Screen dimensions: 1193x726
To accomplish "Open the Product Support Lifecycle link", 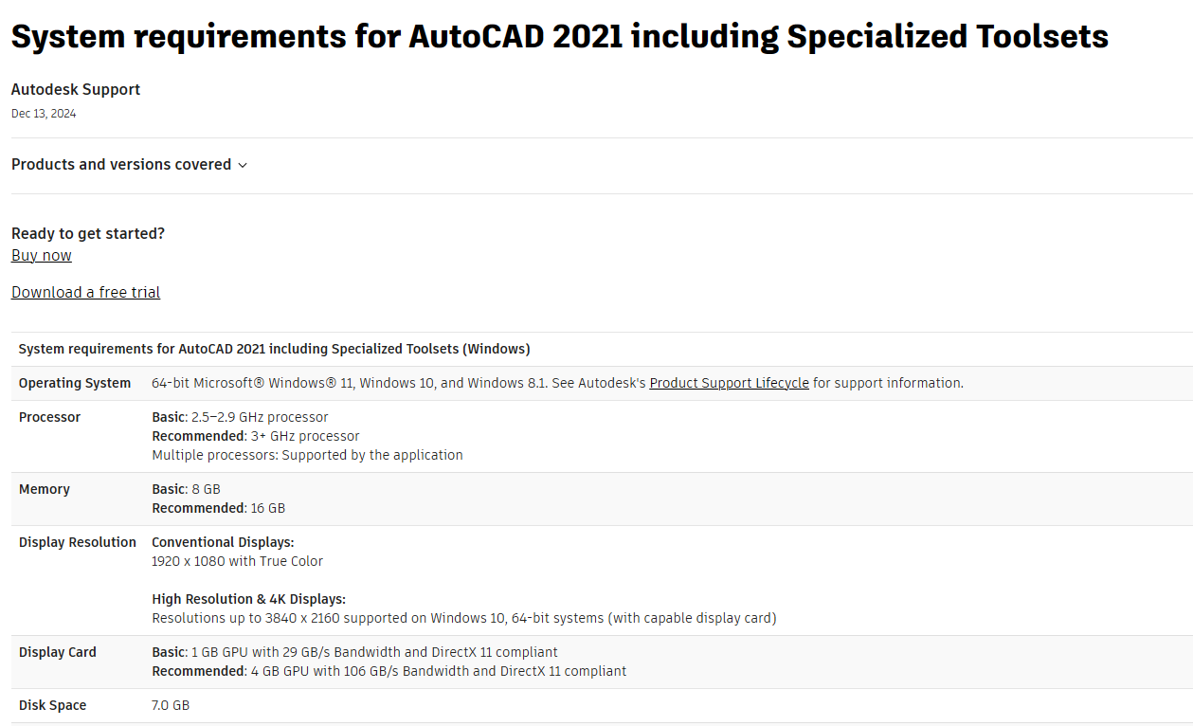I will [x=729, y=383].
